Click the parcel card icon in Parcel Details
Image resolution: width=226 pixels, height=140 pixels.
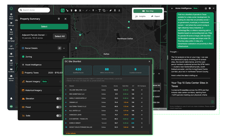60,48
